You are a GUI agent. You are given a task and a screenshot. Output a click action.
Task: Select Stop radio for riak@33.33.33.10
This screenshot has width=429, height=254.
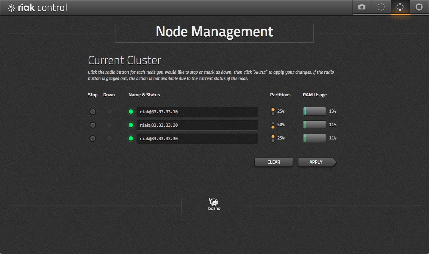93,112
